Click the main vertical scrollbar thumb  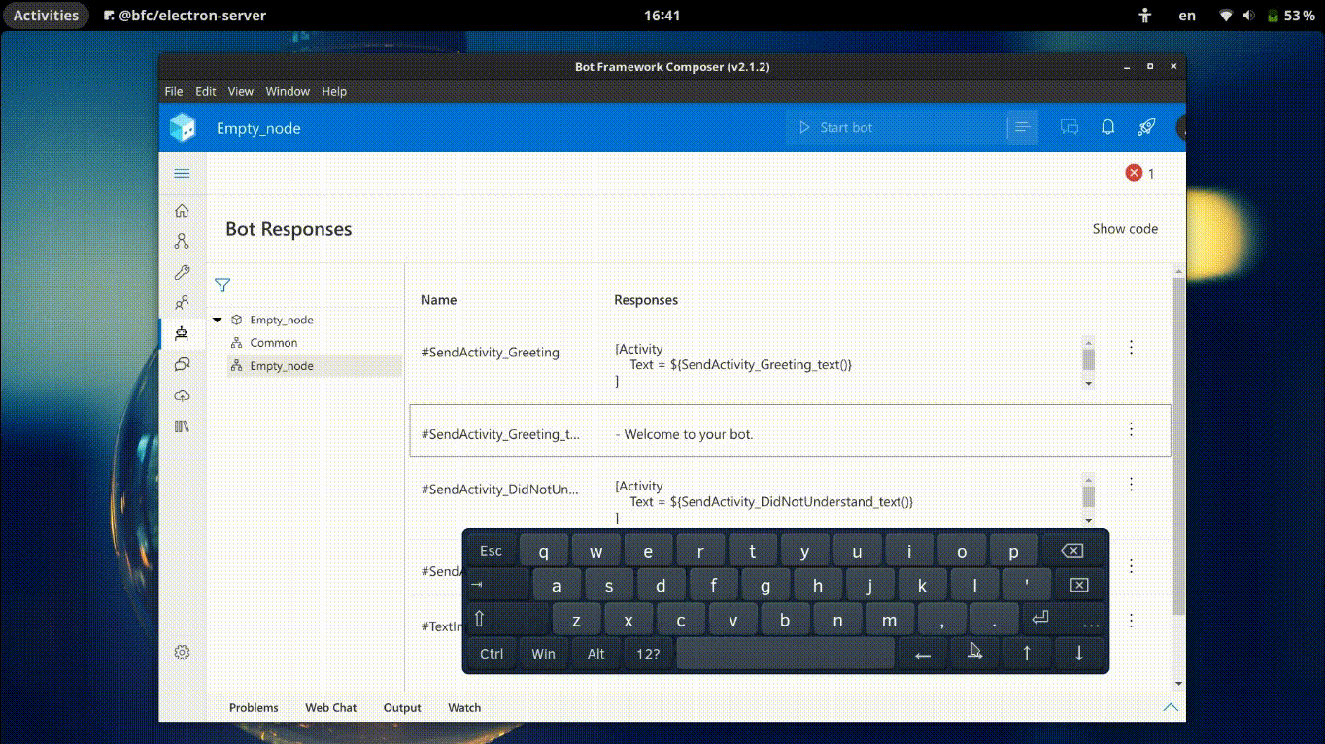pos(1179,445)
